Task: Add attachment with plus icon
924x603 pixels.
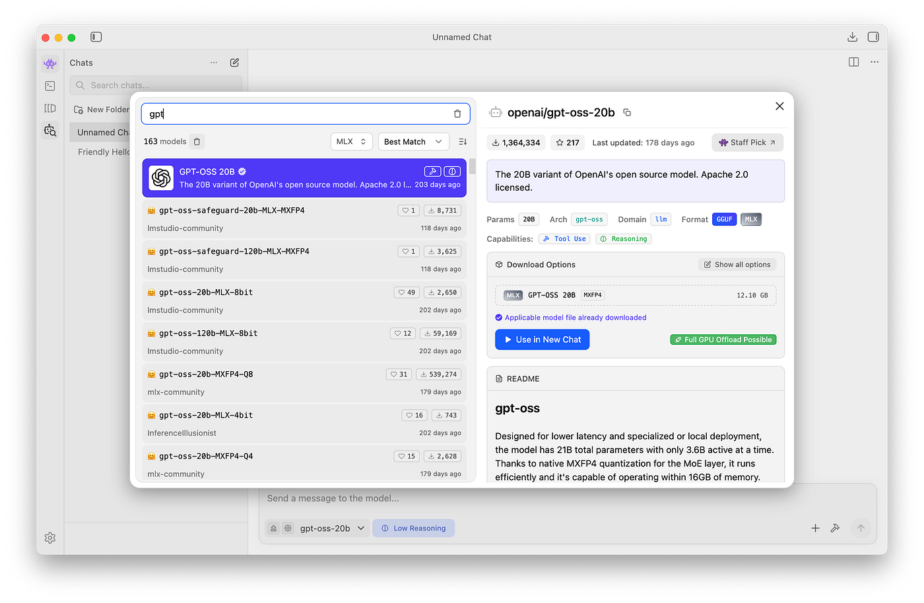Action: [x=815, y=528]
